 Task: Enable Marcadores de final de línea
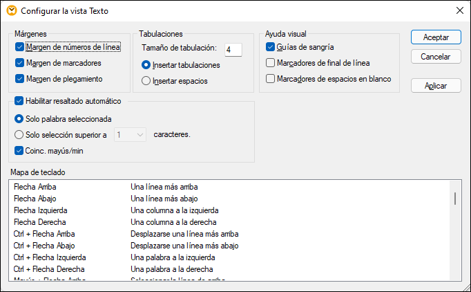tap(271, 63)
